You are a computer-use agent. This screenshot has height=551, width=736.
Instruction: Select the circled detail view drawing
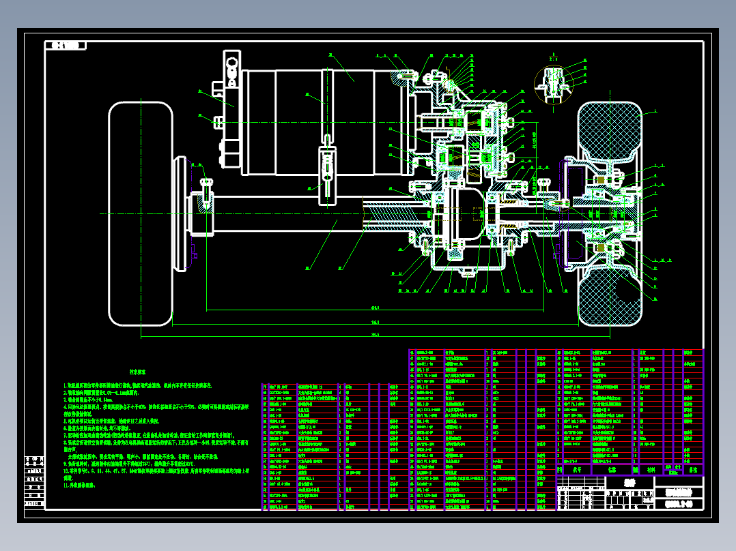click(554, 85)
